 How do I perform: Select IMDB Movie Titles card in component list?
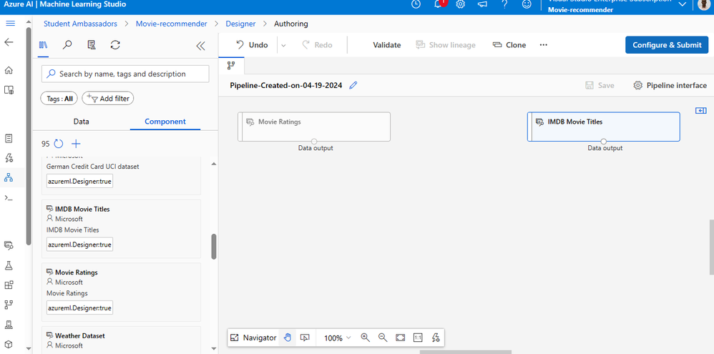[x=121, y=229]
